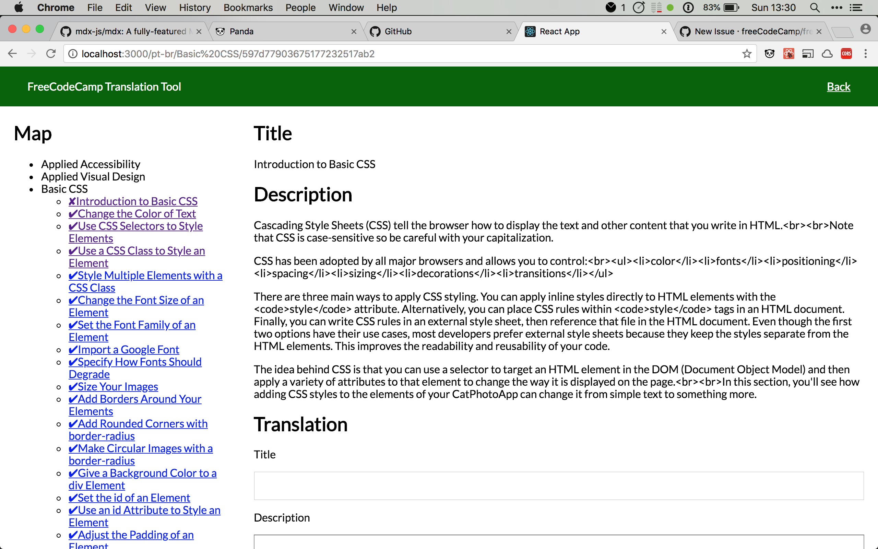Viewport: 878px width, 549px height.
Task: Open the History menu
Action: click(x=195, y=7)
